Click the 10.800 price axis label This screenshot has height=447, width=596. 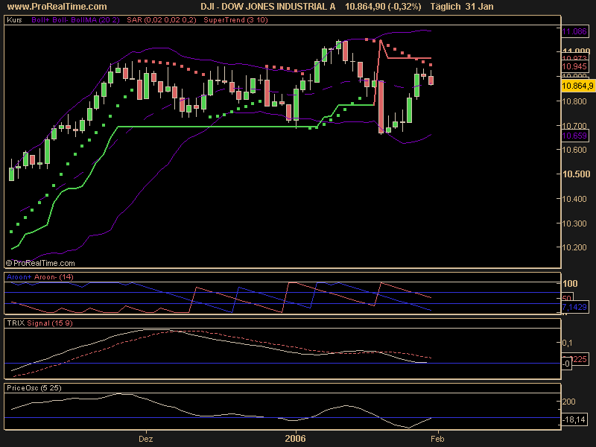pyautogui.click(x=574, y=101)
